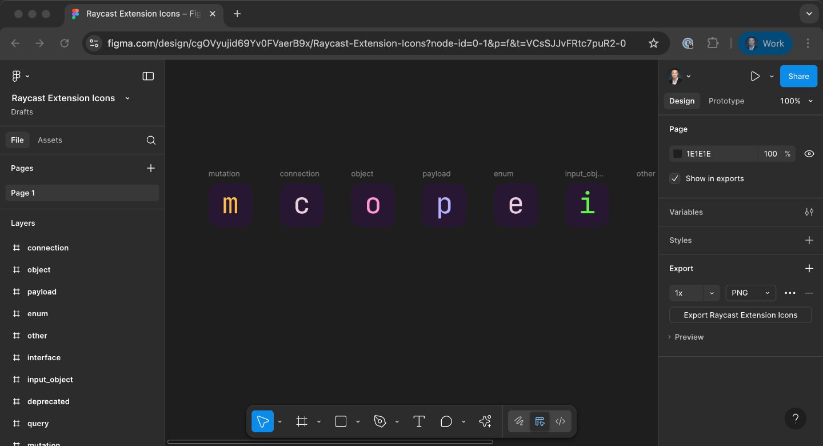Uncheck Show in exports checkbox

pyautogui.click(x=675, y=178)
